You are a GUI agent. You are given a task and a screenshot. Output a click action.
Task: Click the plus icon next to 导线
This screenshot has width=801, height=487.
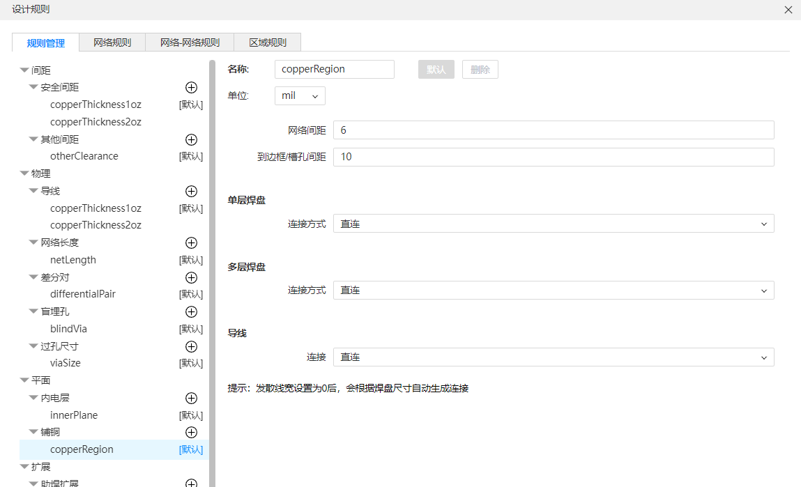(x=191, y=191)
